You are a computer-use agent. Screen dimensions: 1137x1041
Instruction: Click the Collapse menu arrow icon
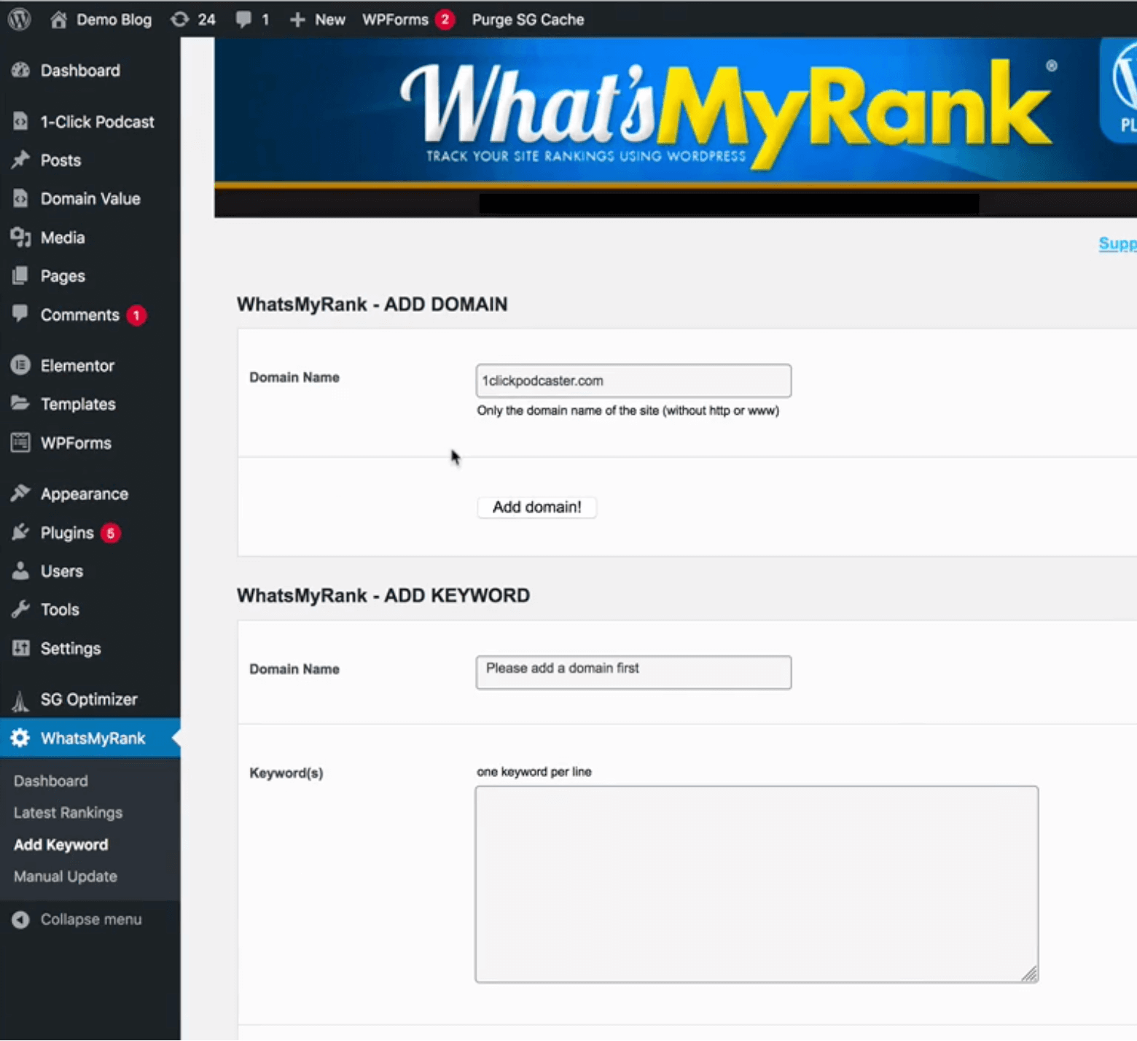point(20,920)
